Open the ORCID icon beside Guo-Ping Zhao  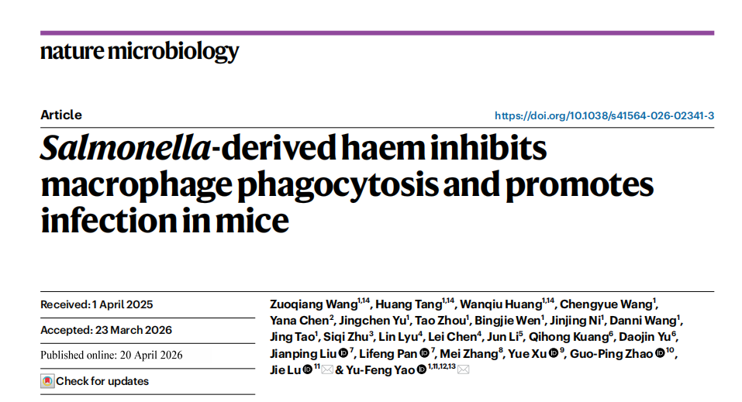(x=660, y=352)
